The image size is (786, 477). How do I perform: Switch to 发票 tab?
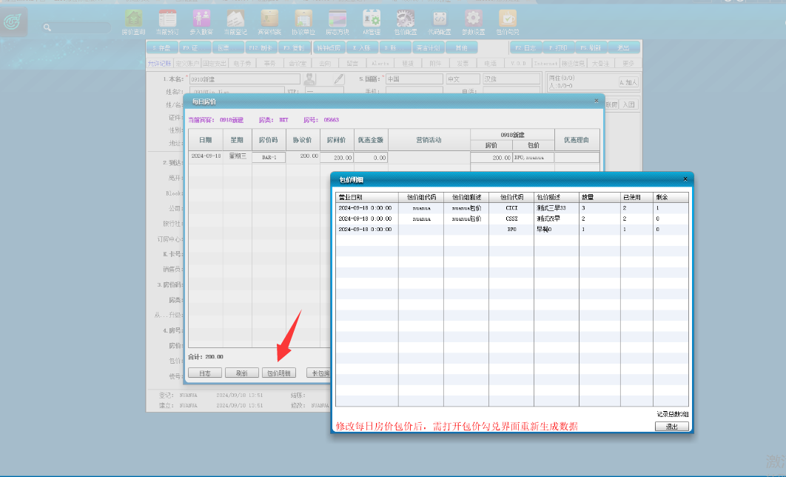(463, 63)
